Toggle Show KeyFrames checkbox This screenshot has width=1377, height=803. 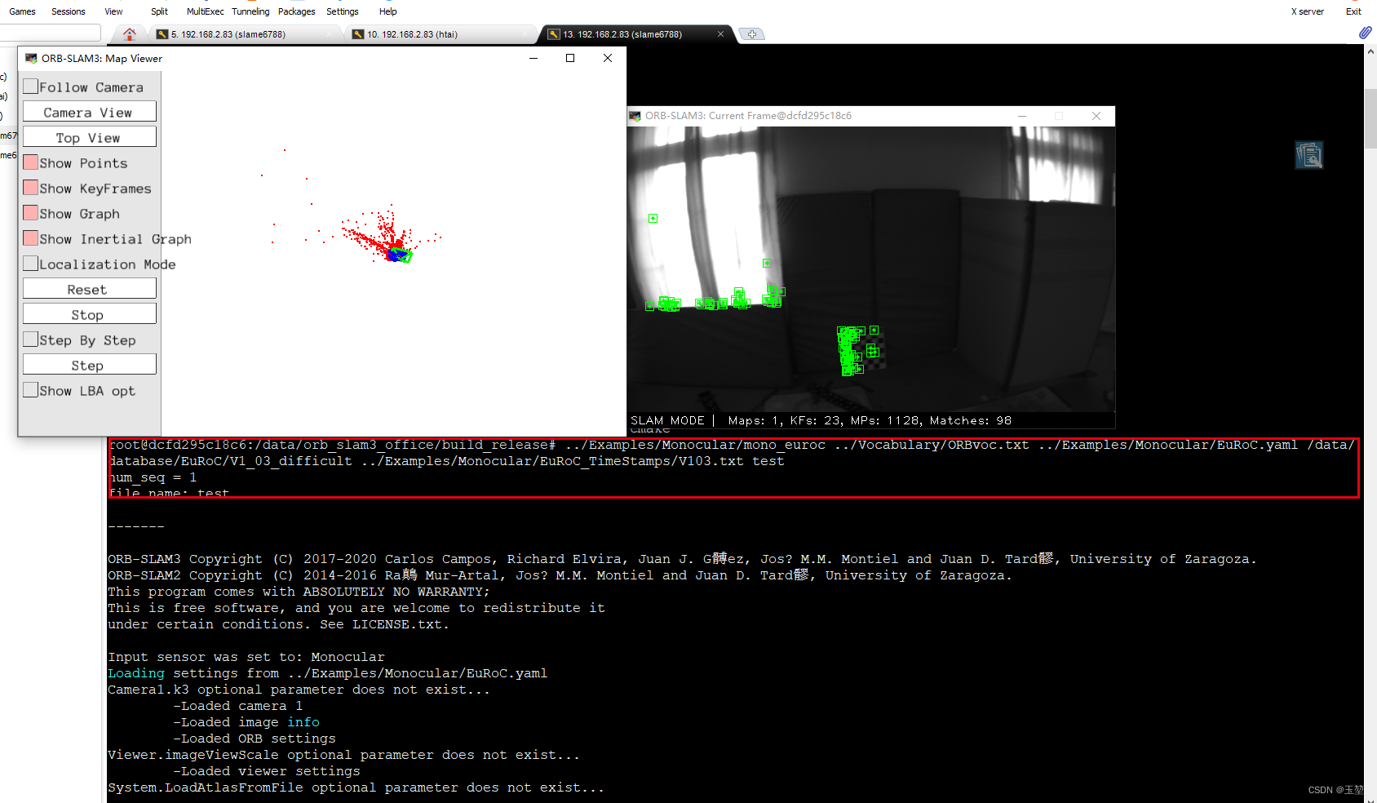tap(30, 188)
